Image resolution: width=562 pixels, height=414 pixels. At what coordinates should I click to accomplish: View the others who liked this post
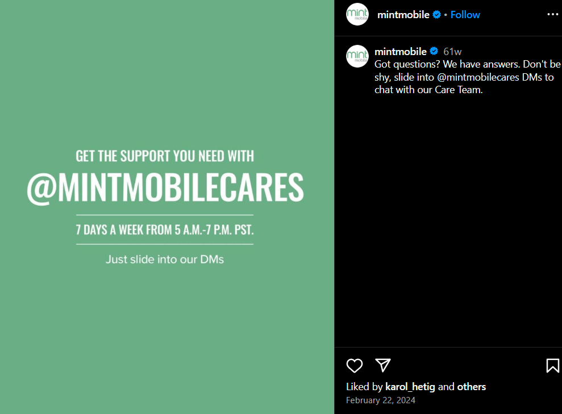point(471,387)
